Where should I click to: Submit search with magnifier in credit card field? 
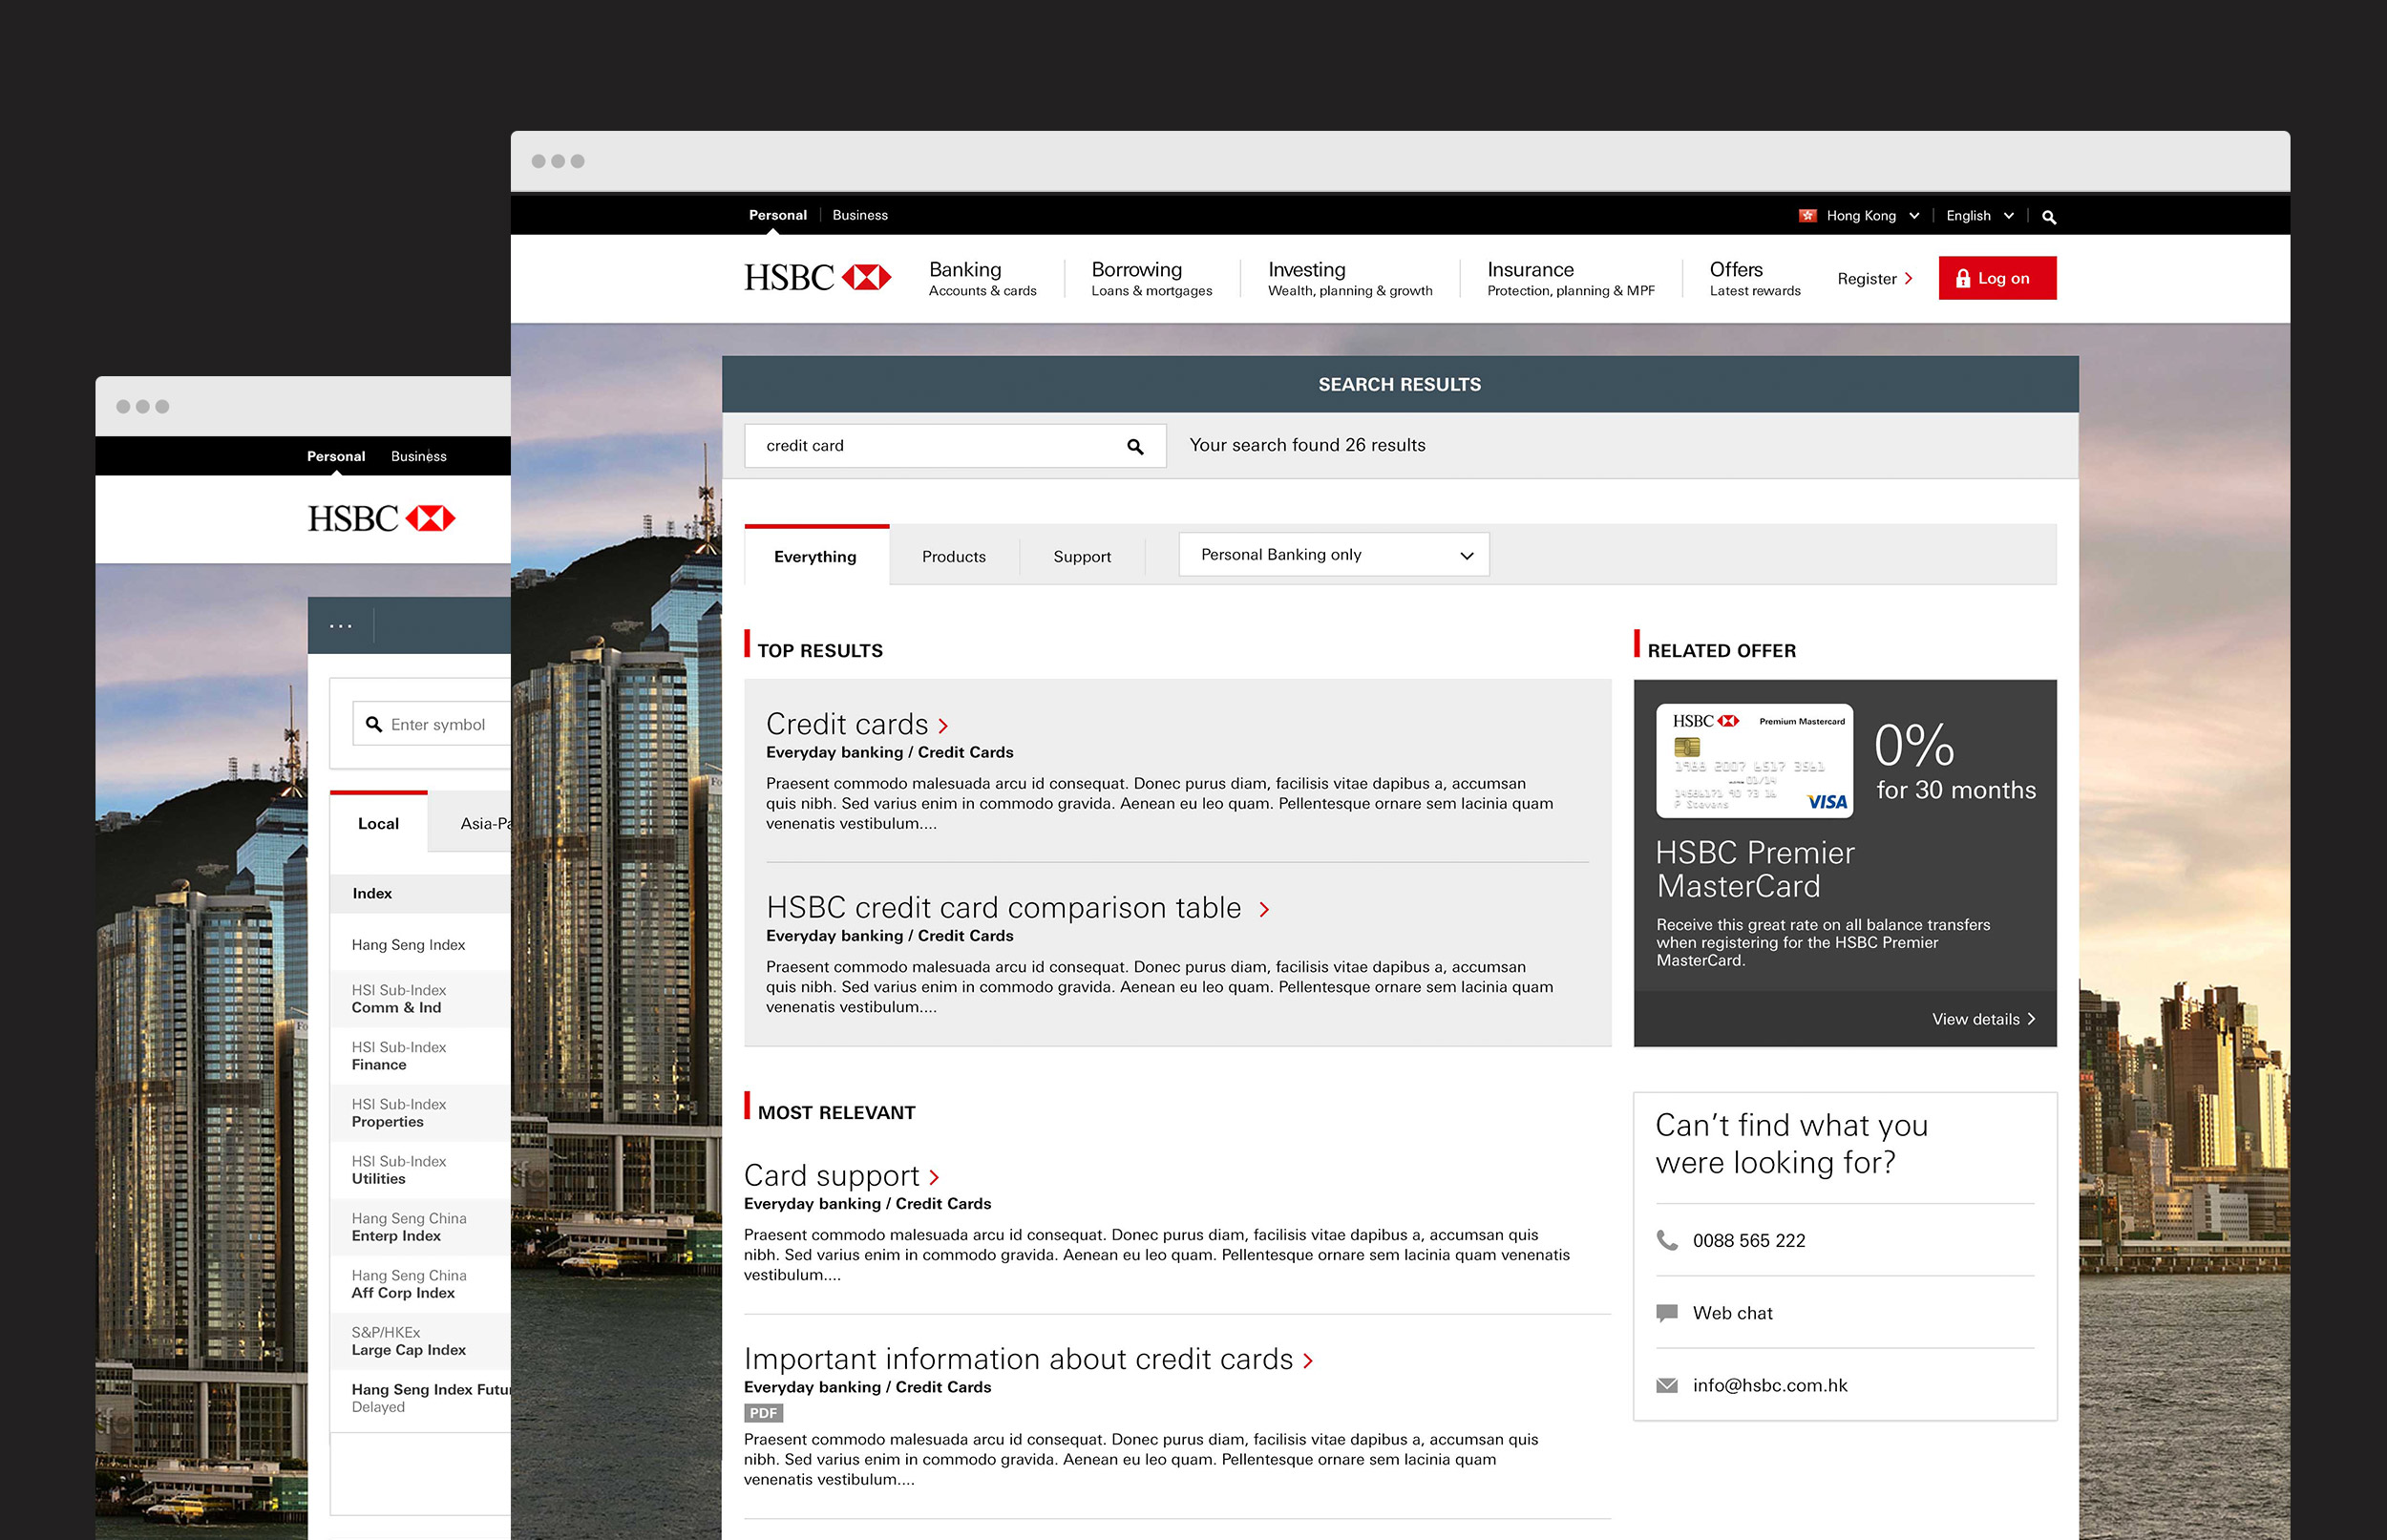[x=1135, y=447]
